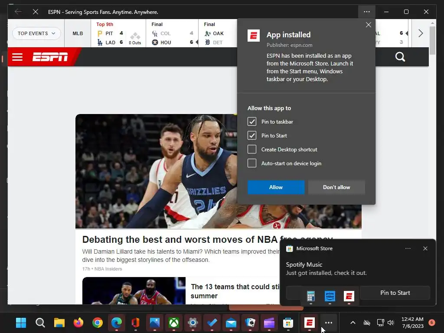Open the Grizzlies featured story image
Viewport: 444px width, 333px height.
(x=156, y=171)
